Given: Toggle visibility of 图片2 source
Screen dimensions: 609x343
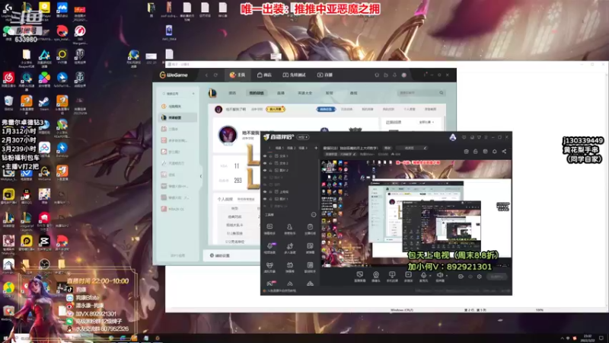Looking at the screenshot, I should tap(265, 170).
